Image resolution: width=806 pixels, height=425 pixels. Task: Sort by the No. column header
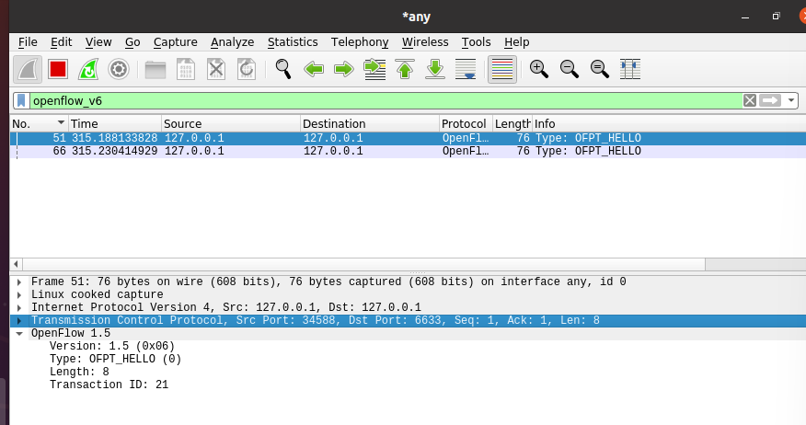click(x=39, y=124)
